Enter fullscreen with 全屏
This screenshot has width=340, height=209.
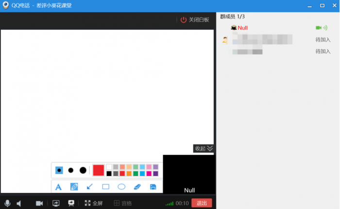94,203
